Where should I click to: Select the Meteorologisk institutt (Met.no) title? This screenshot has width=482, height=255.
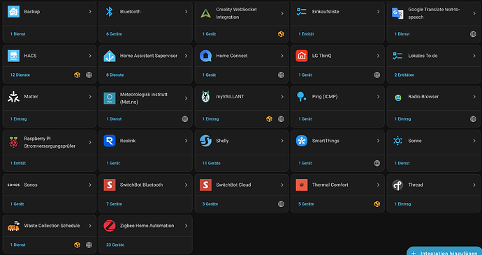pos(144,98)
